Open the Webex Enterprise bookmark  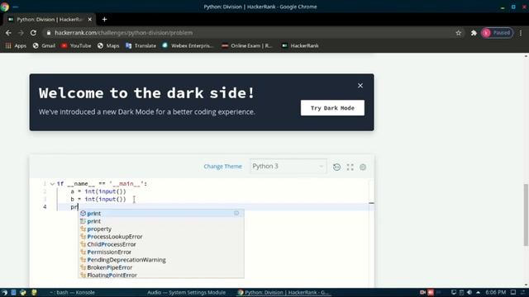188,45
